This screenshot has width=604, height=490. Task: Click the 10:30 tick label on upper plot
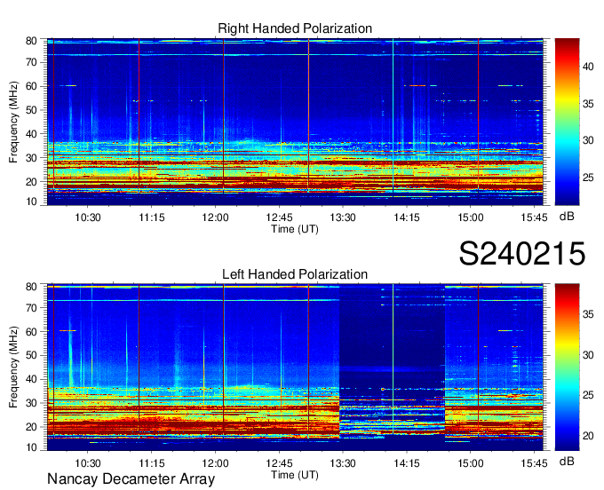click(x=87, y=217)
